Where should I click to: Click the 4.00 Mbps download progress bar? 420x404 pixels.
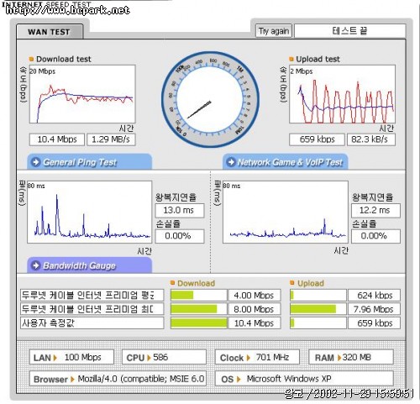click(x=198, y=295)
